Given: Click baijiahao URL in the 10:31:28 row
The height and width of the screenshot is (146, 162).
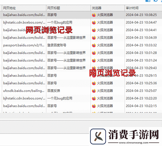Looking at the screenshot, I should (x=24, y=53).
